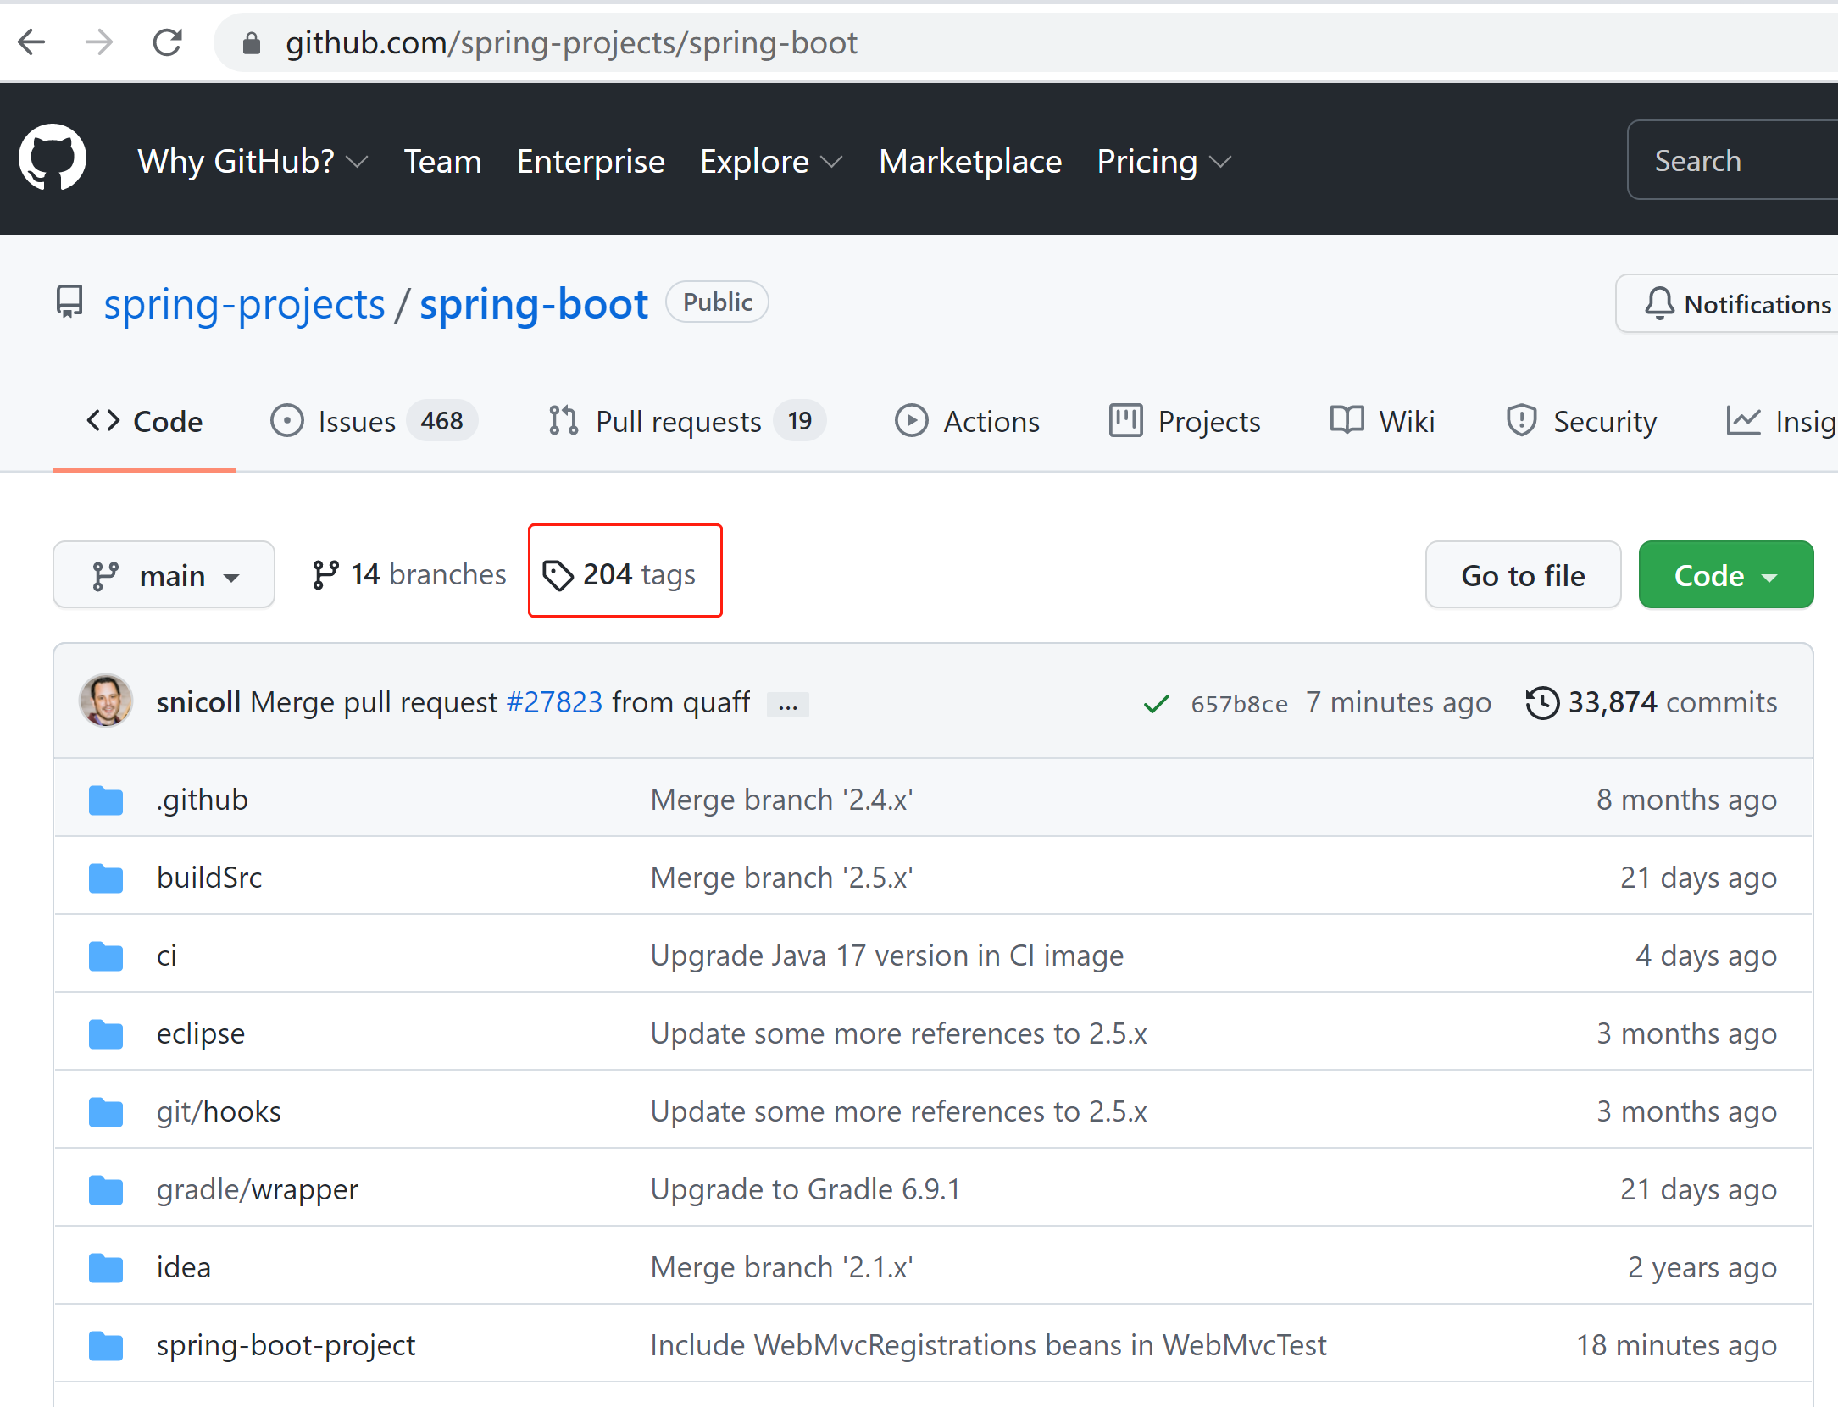Switch to the Insights tab
This screenshot has height=1407, width=1838.
click(1781, 421)
